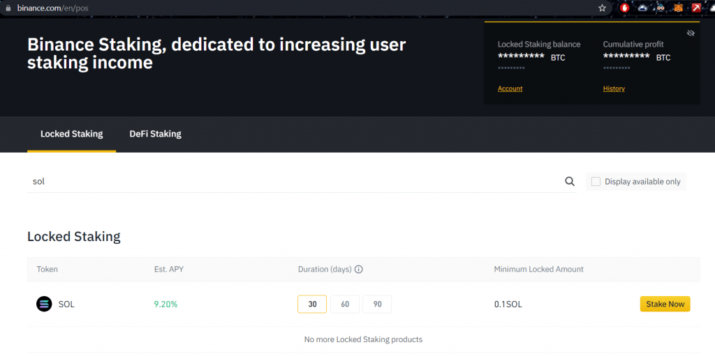The width and height of the screenshot is (715, 356).
Task: Select the 30 days duration
Action: point(312,304)
